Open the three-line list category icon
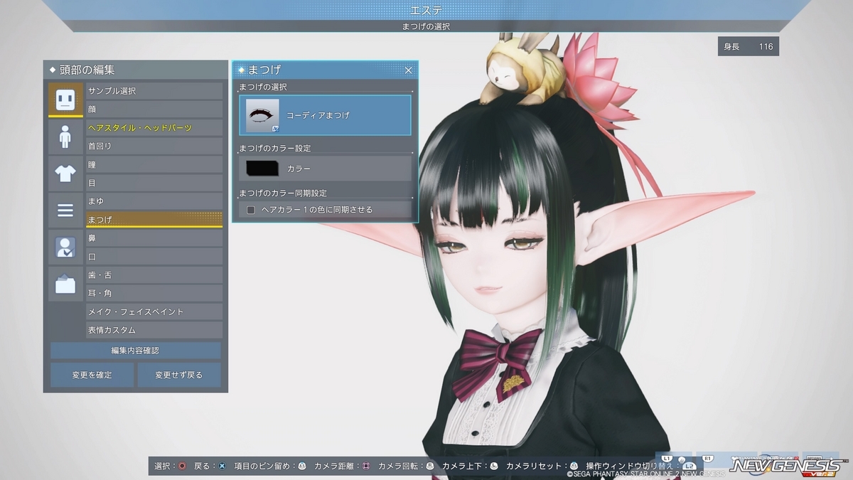The image size is (853, 480). pos(65,210)
